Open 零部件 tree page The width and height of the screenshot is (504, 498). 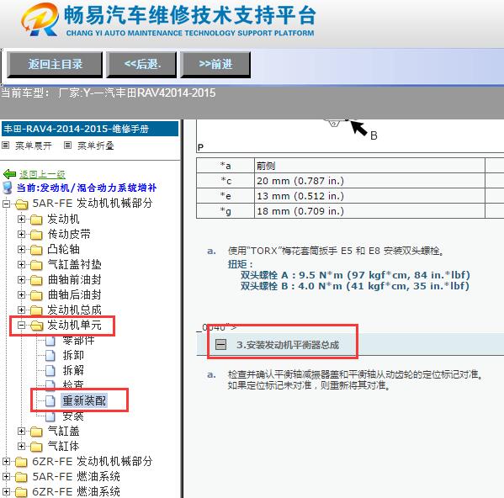[x=78, y=340]
